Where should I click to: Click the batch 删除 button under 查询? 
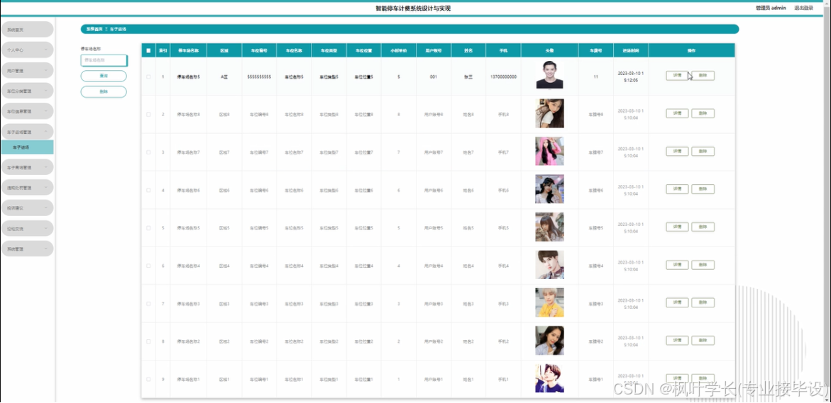coord(104,92)
